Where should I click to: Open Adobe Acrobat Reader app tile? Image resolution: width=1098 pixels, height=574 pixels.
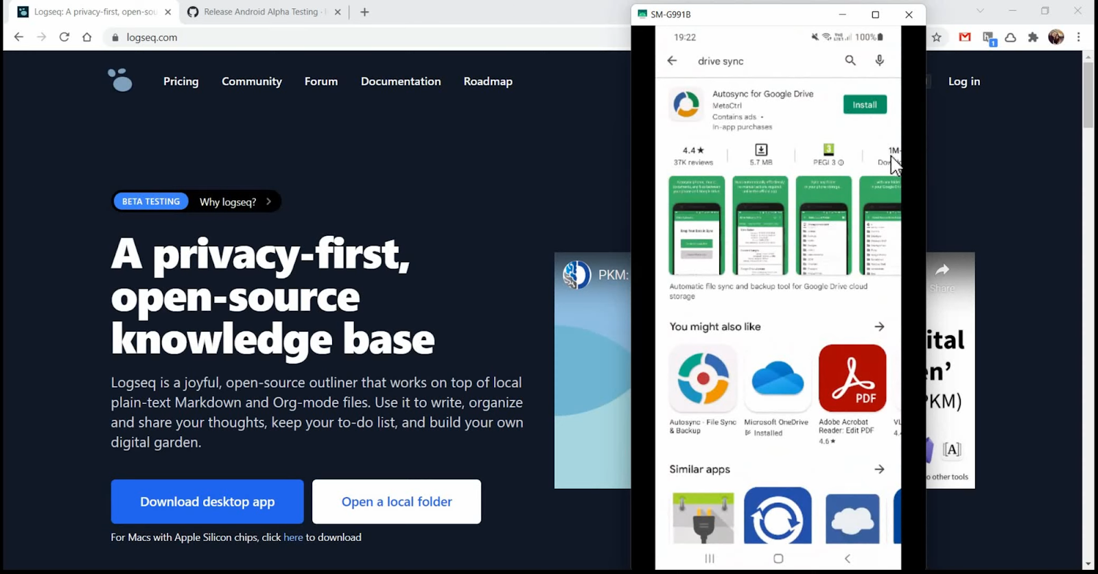coord(852,394)
